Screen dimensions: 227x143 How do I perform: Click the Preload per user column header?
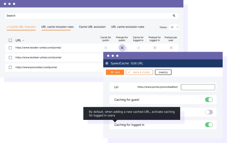click(171, 39)
